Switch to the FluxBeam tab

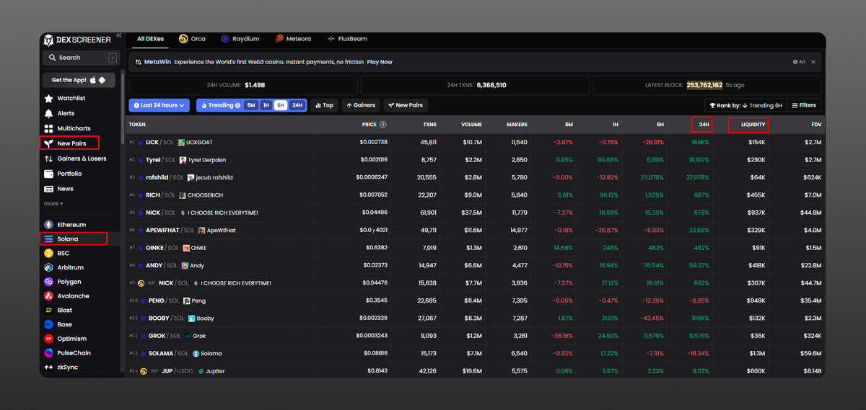click(347, 39)
